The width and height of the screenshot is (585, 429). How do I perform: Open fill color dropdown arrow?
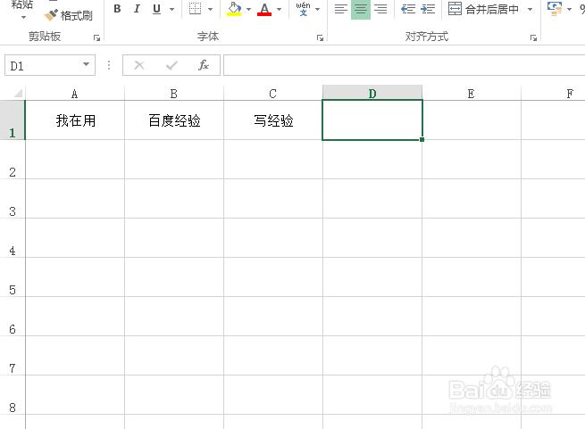coord(249,9)
